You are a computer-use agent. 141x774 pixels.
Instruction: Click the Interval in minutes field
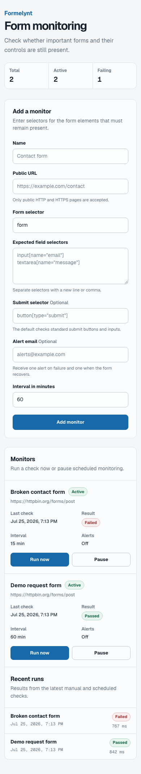(x=70, y=399)
